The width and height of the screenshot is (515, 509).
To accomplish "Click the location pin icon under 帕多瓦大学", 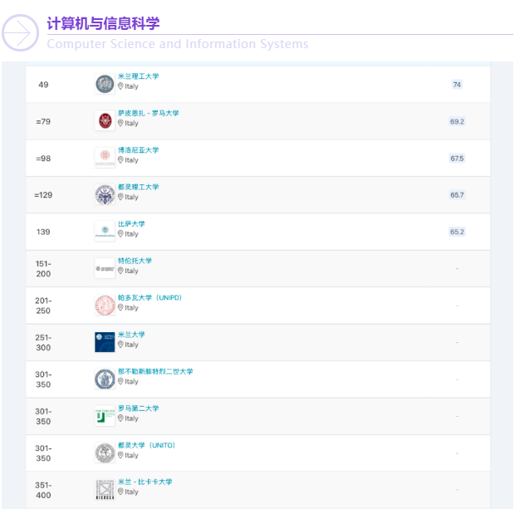I will 120,307.
